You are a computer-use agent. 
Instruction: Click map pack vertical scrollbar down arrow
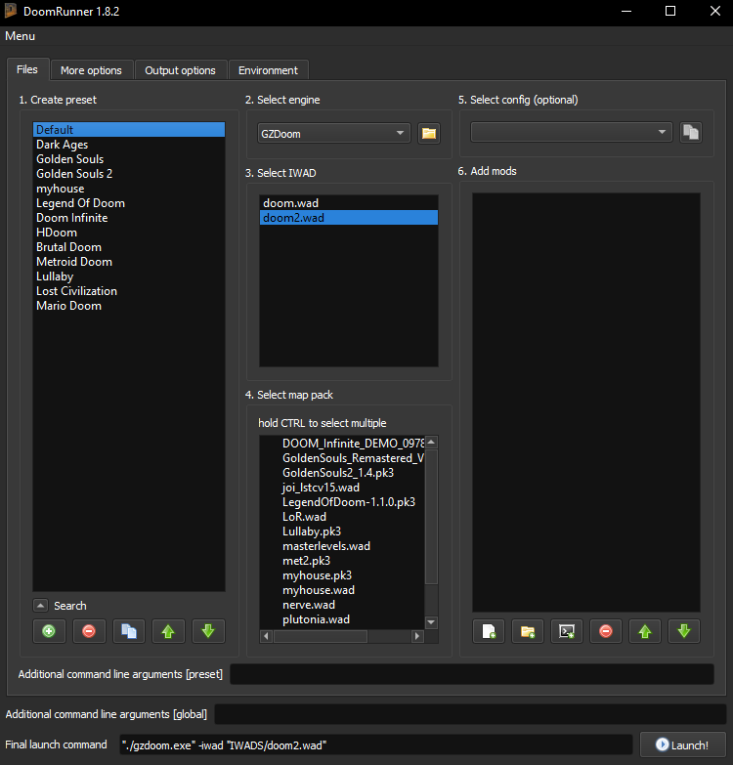tap(431, 622)
